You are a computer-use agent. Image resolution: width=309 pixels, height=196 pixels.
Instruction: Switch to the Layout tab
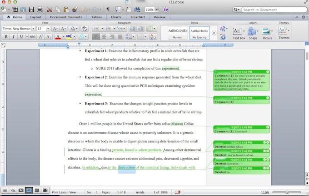(x=35, y=17)
